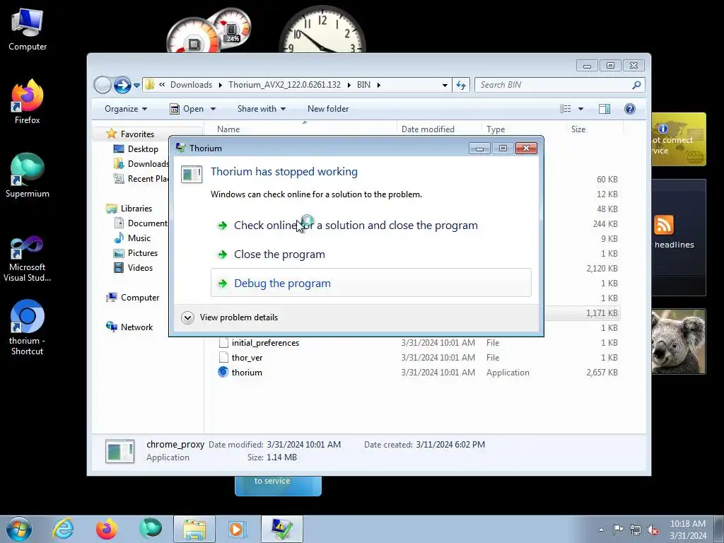Open the Supermium desktop shortcut
Viewport: 724px width, 543px height.
(28, 175)
